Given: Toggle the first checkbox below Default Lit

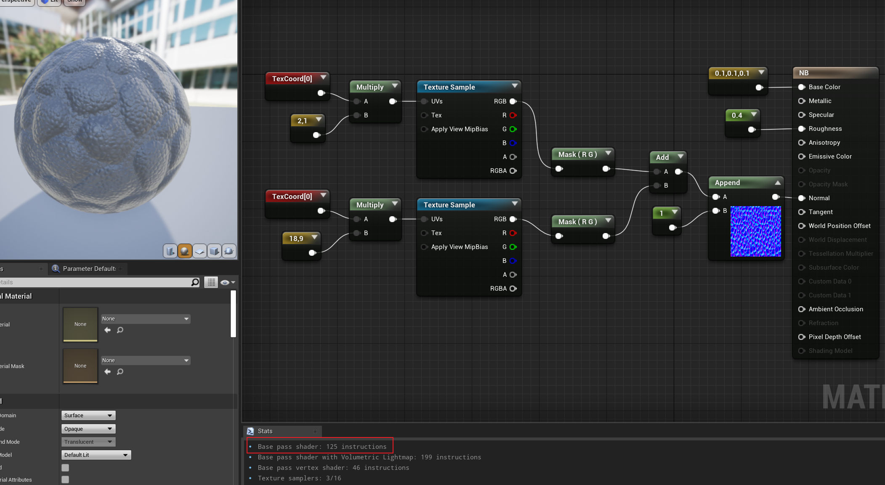Looking at the screenshot, I should (x=65, y=467).
